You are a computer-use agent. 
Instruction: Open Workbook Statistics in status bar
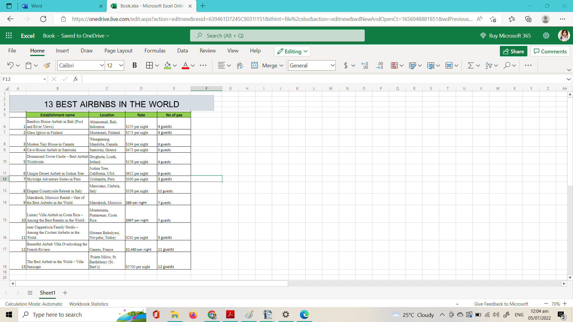tap(89, 304)
